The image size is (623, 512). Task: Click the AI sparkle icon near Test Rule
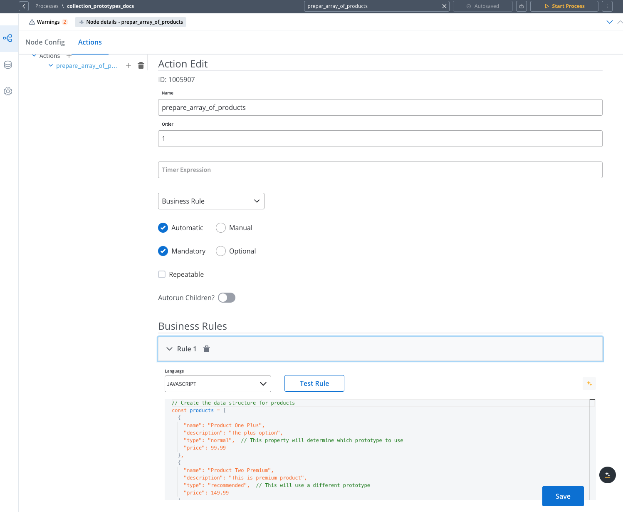[x=589, y=383]
